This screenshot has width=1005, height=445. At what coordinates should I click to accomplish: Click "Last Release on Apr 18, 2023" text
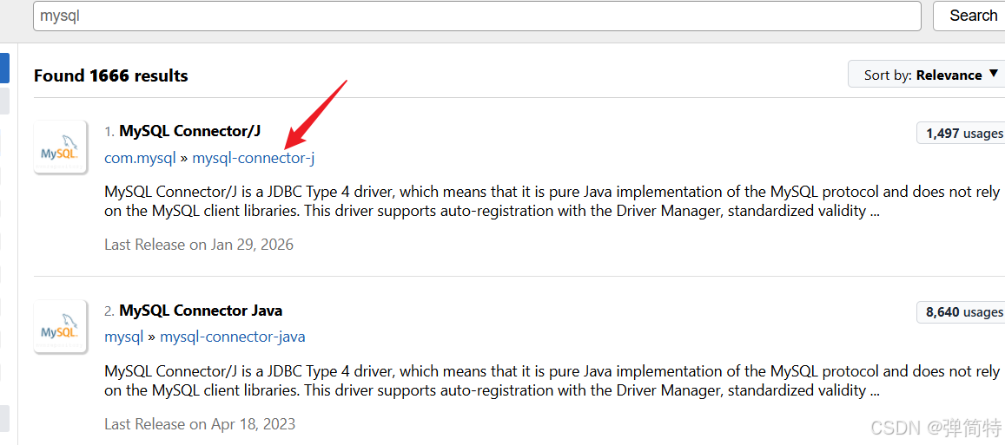pyautogui.click(x=200, y=424)
